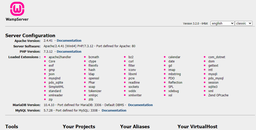Image resolution: width=256 pixels, height=130 pixels.
Task: Click the Your VirtualHost heading
Action: [x=197, y=126]
